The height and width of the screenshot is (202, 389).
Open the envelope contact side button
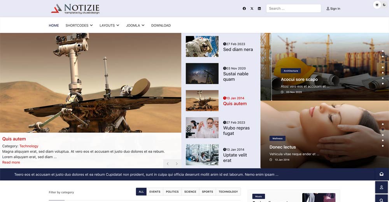(382, 174)
